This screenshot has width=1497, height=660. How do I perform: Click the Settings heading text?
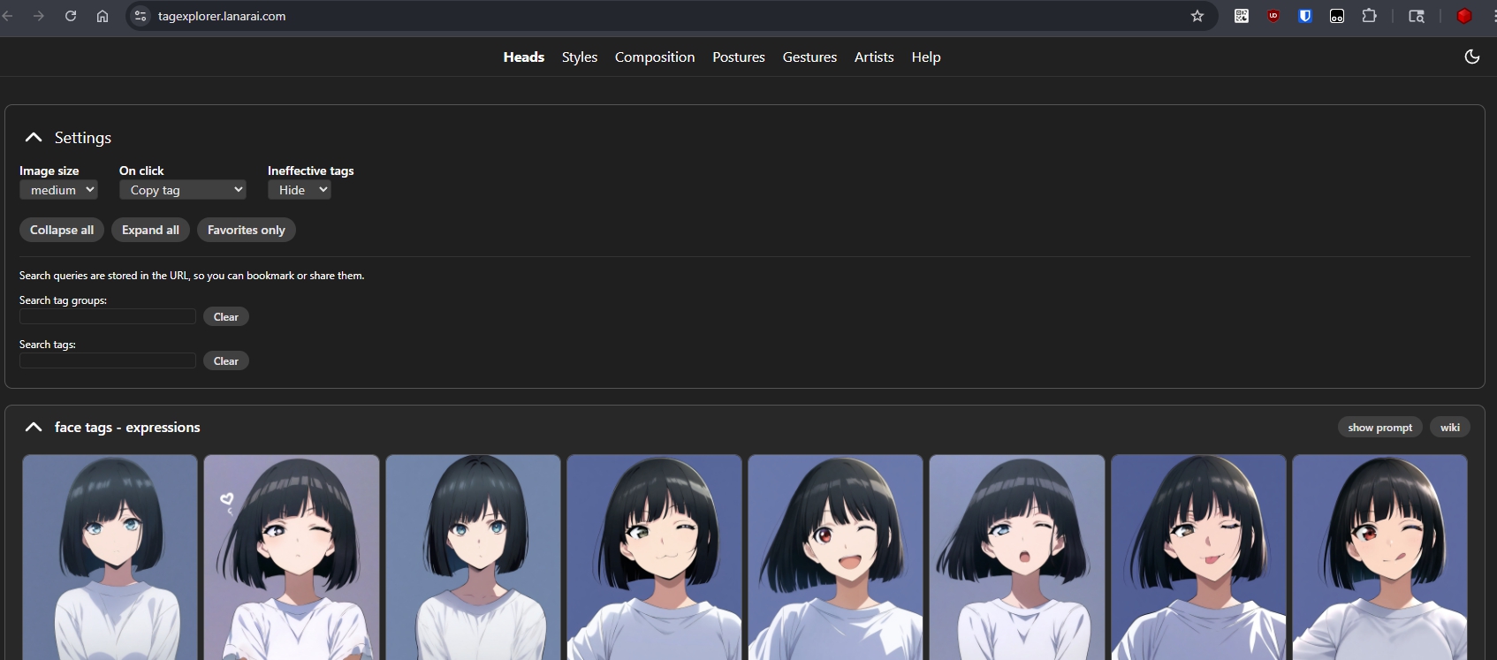tap(83, 138)
